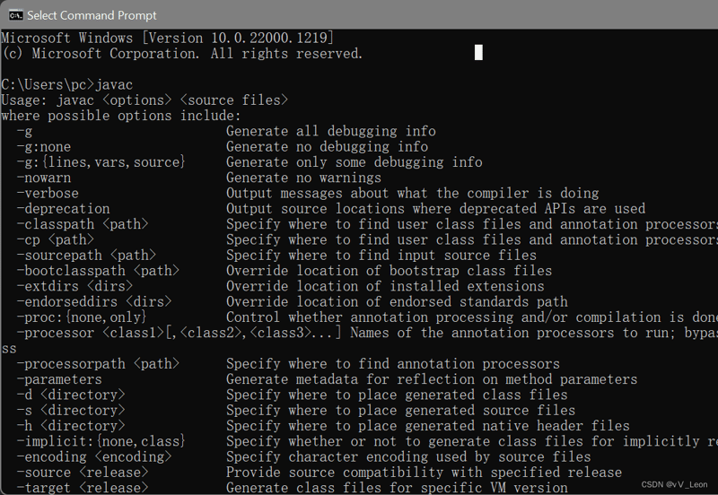Click 'Provide source compatibility with specified release'
Image resolution: width=718 pixels, height=495 pixels.
[424, 473]
